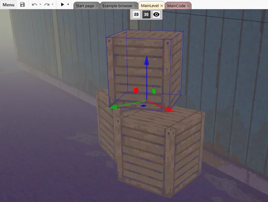Select the MainLevel tab
The width and height of the screenshot is (268, 202).
click(150, 6)
